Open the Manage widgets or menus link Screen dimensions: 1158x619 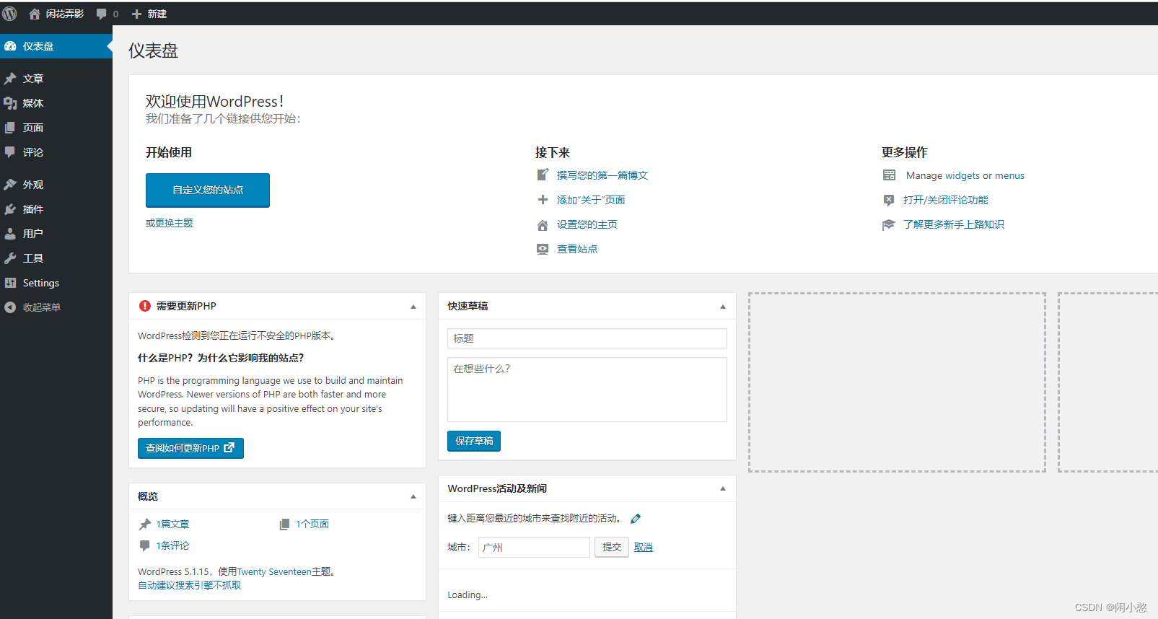coord(965,175)
